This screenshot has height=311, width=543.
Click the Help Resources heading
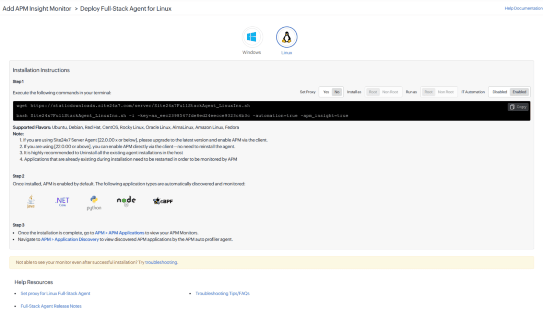(34, 282)
